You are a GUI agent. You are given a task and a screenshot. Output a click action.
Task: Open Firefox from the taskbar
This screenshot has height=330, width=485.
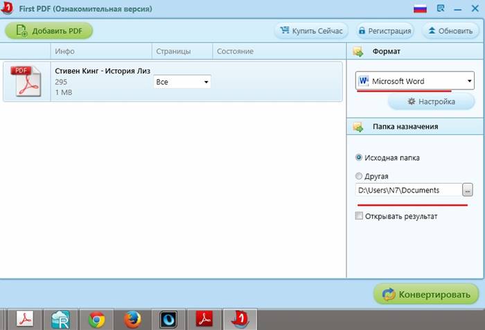(x=132, y=319)
